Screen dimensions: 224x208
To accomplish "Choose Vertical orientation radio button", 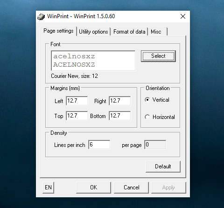I will tap(147, 100).
